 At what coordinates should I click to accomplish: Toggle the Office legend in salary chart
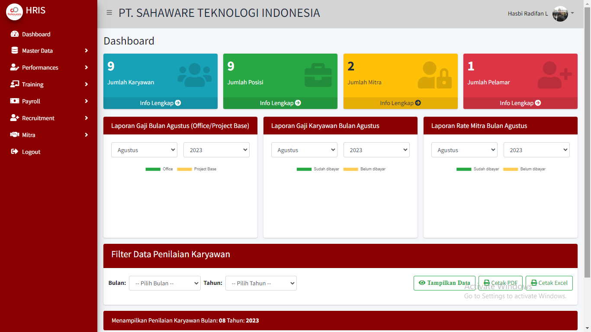pyautogui.click(x=159, y=169)
